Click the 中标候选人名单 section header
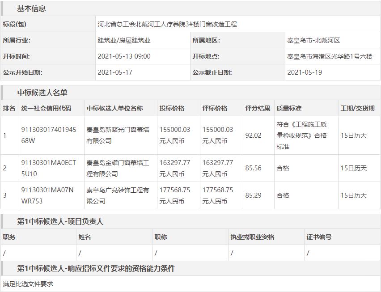 [42, 93]
